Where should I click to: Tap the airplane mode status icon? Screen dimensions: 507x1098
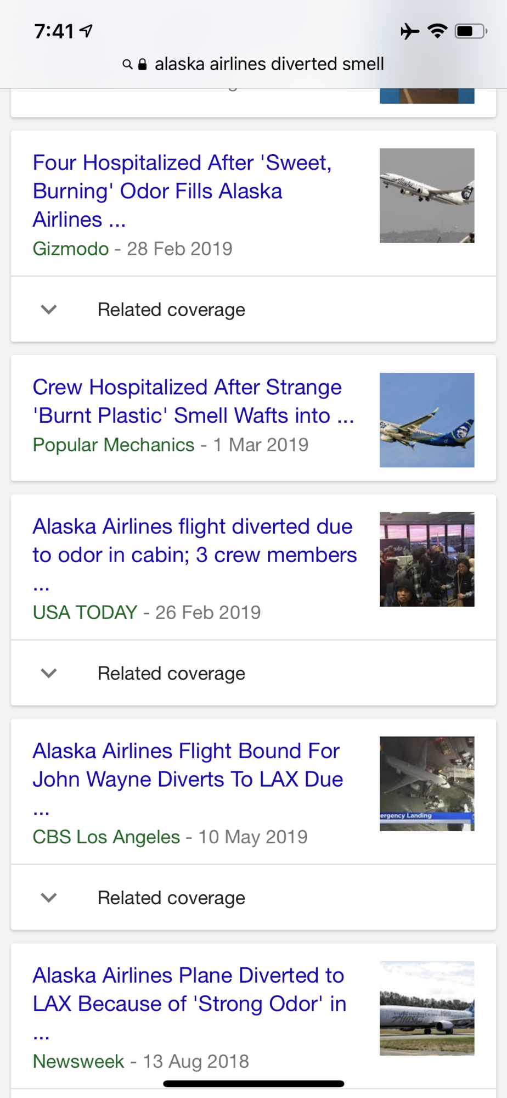409,31
